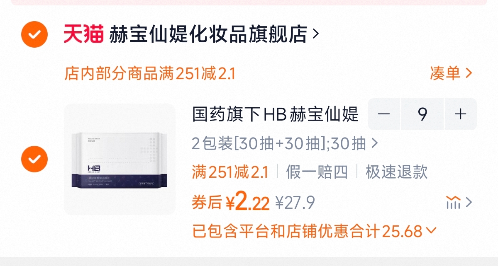Tap the 极速退款 service tag

(396, 172)
